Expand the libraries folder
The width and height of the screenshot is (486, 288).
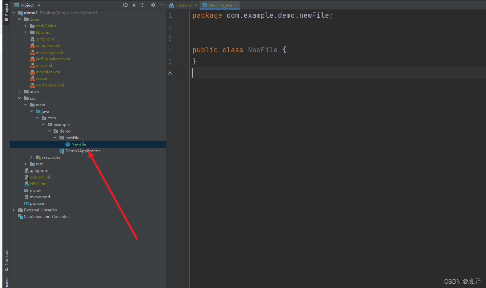(x=26, y=32)
